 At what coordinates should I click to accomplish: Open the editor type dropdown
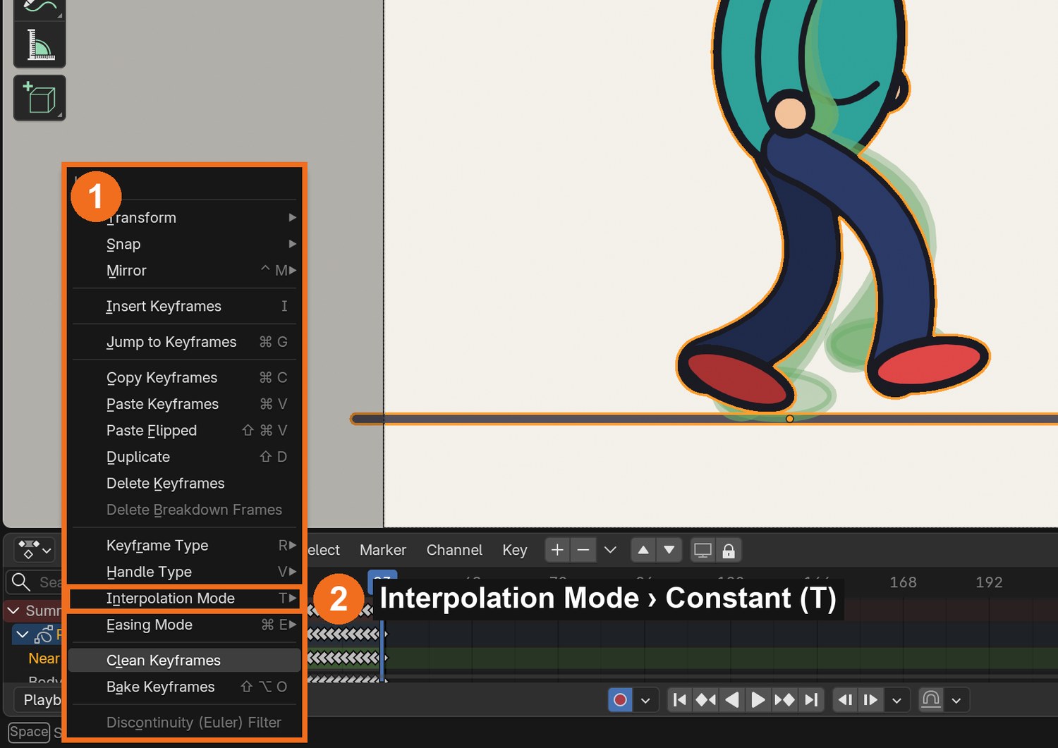click(x=34, y=549)
